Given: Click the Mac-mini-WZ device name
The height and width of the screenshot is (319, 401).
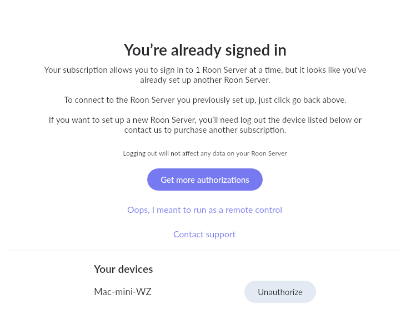Looking at the screenshot, I should coord(123,292).
